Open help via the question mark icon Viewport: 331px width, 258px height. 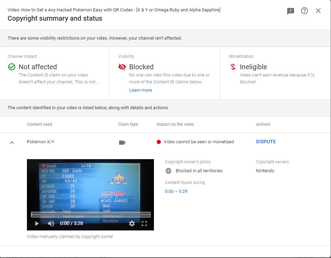tap(304, 11)
